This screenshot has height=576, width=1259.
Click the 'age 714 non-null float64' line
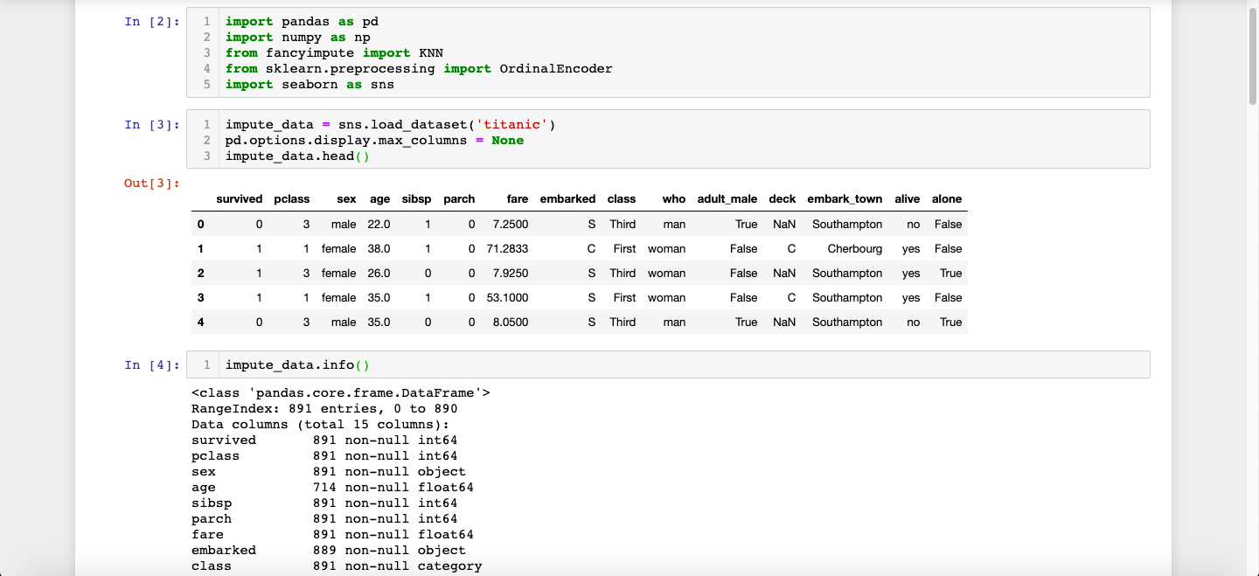332,487
